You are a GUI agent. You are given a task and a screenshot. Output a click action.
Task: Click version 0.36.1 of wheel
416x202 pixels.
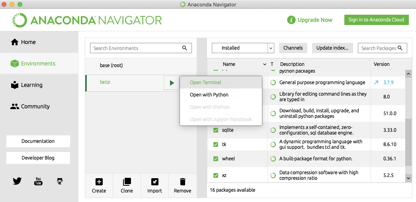coord(390,159)
